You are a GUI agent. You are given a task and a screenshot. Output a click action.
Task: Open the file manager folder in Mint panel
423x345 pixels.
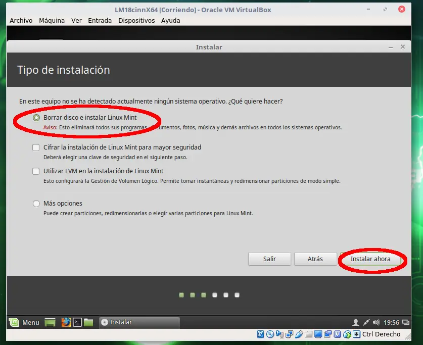(x=88, y=322)
